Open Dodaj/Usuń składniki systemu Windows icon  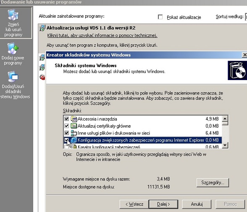13,77
